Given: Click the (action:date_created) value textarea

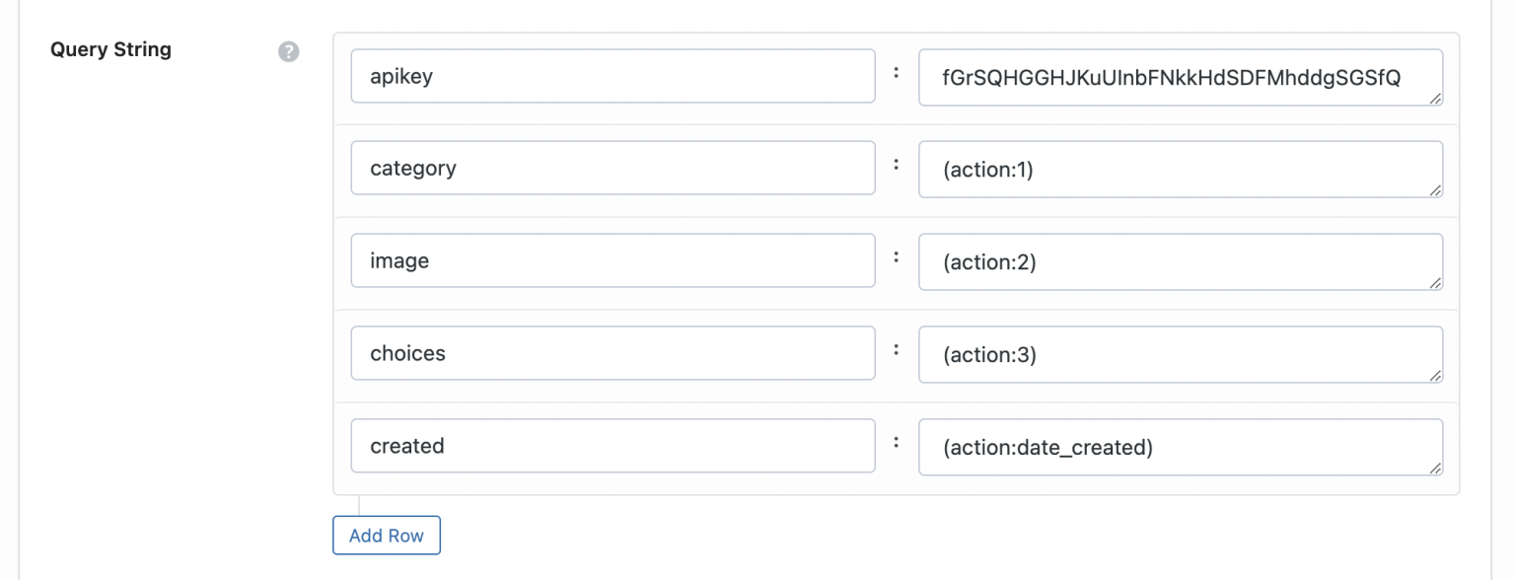Looking at the screenshot, I should pyautogui.click(x=1181, y=448).
